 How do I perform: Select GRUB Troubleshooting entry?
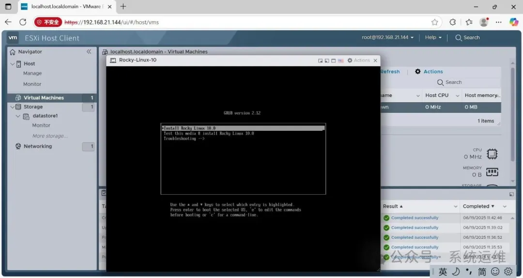point(184,139)
